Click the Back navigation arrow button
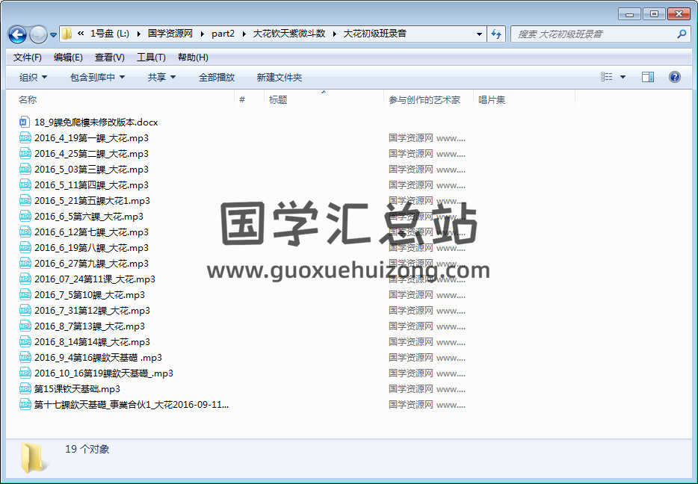 tap(18, 34)
